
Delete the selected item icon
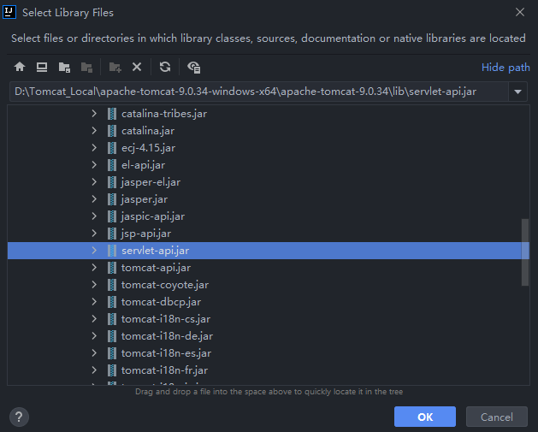coord(137,67)
